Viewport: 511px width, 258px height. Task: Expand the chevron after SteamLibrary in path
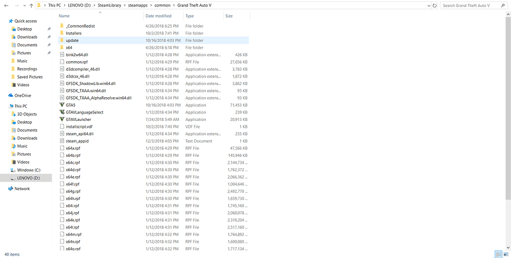tap(125, 5)
